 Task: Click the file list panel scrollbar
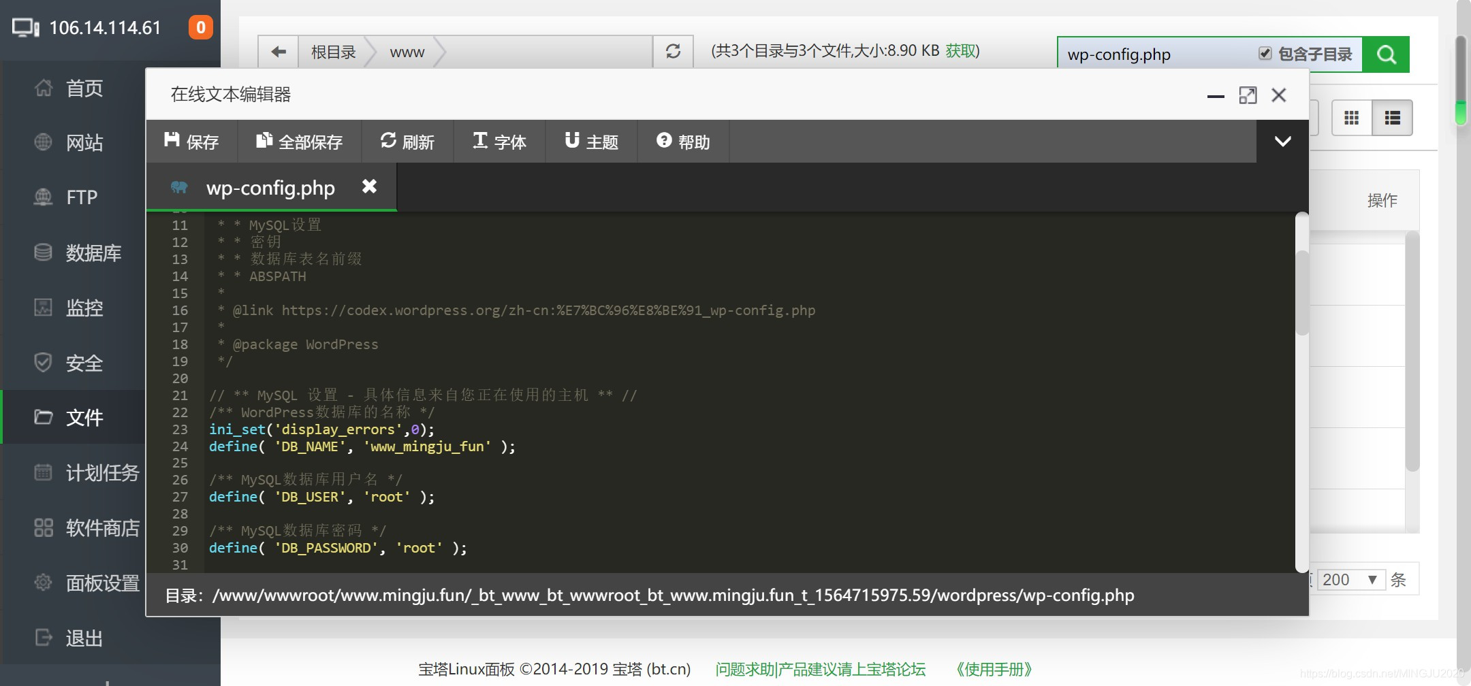1412,351
